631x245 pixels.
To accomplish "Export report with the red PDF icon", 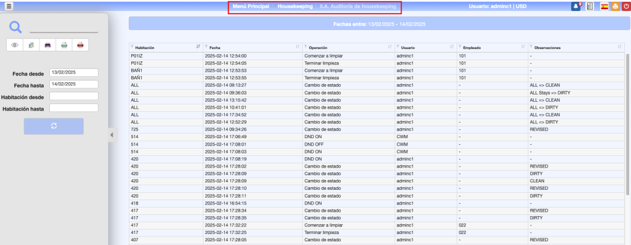I will coord(80,45).
